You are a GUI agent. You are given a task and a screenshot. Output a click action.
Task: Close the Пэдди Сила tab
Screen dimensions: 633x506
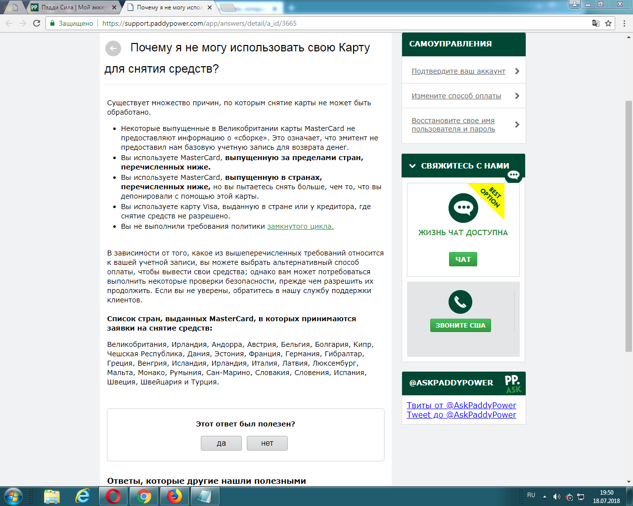click(115, 7)
